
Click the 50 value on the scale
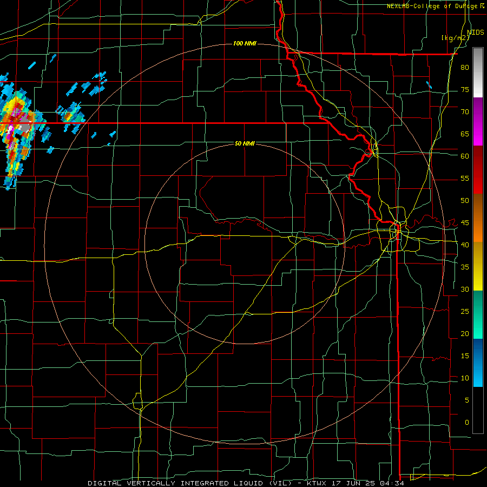465,201
